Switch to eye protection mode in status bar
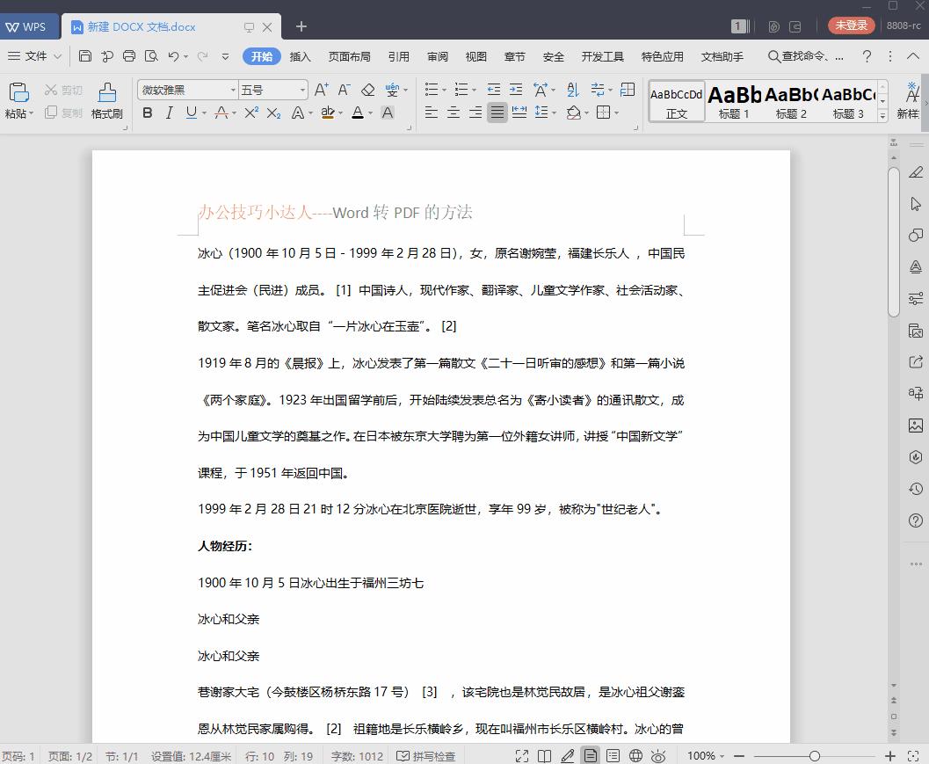The height and width of the screenshot is (764, 929). point(658,755)
